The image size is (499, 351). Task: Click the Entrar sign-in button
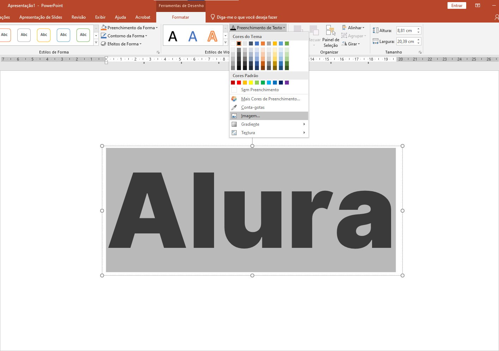457,5
